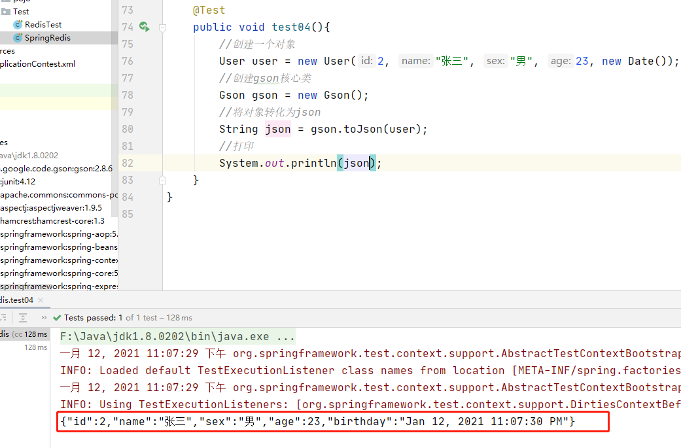
Task: Click the green tests passed checkmark icon
Action: tap(57, 318)
